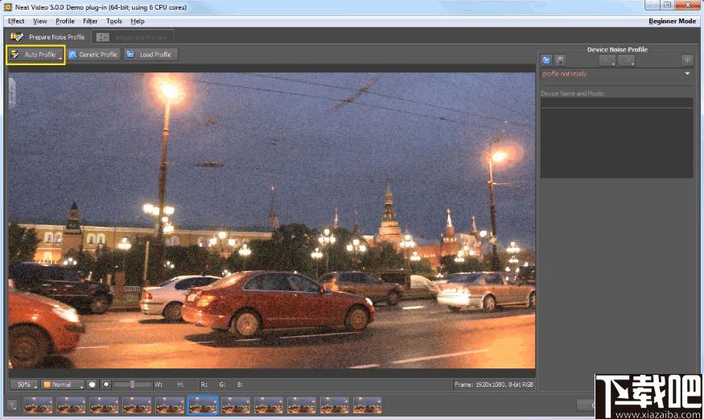Open the View menu
The width and height of the screenshot is (704, 419).
click(40, 21)
